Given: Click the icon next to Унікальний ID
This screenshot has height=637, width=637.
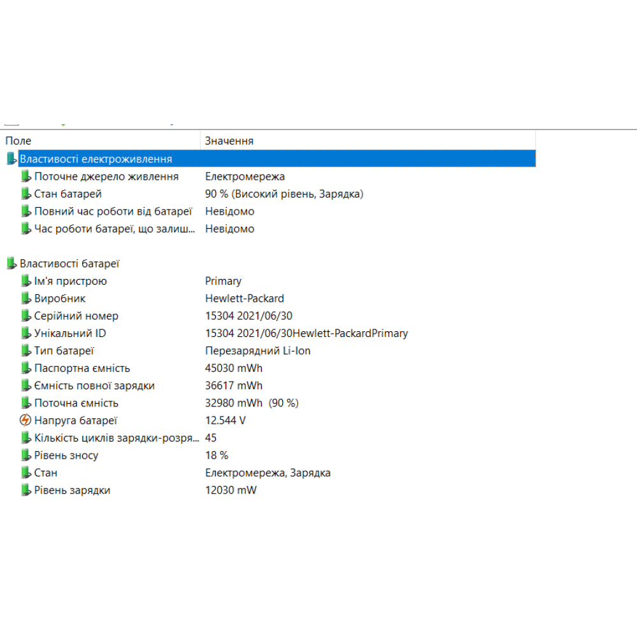Looking at the screenshot, I should 26,333.
